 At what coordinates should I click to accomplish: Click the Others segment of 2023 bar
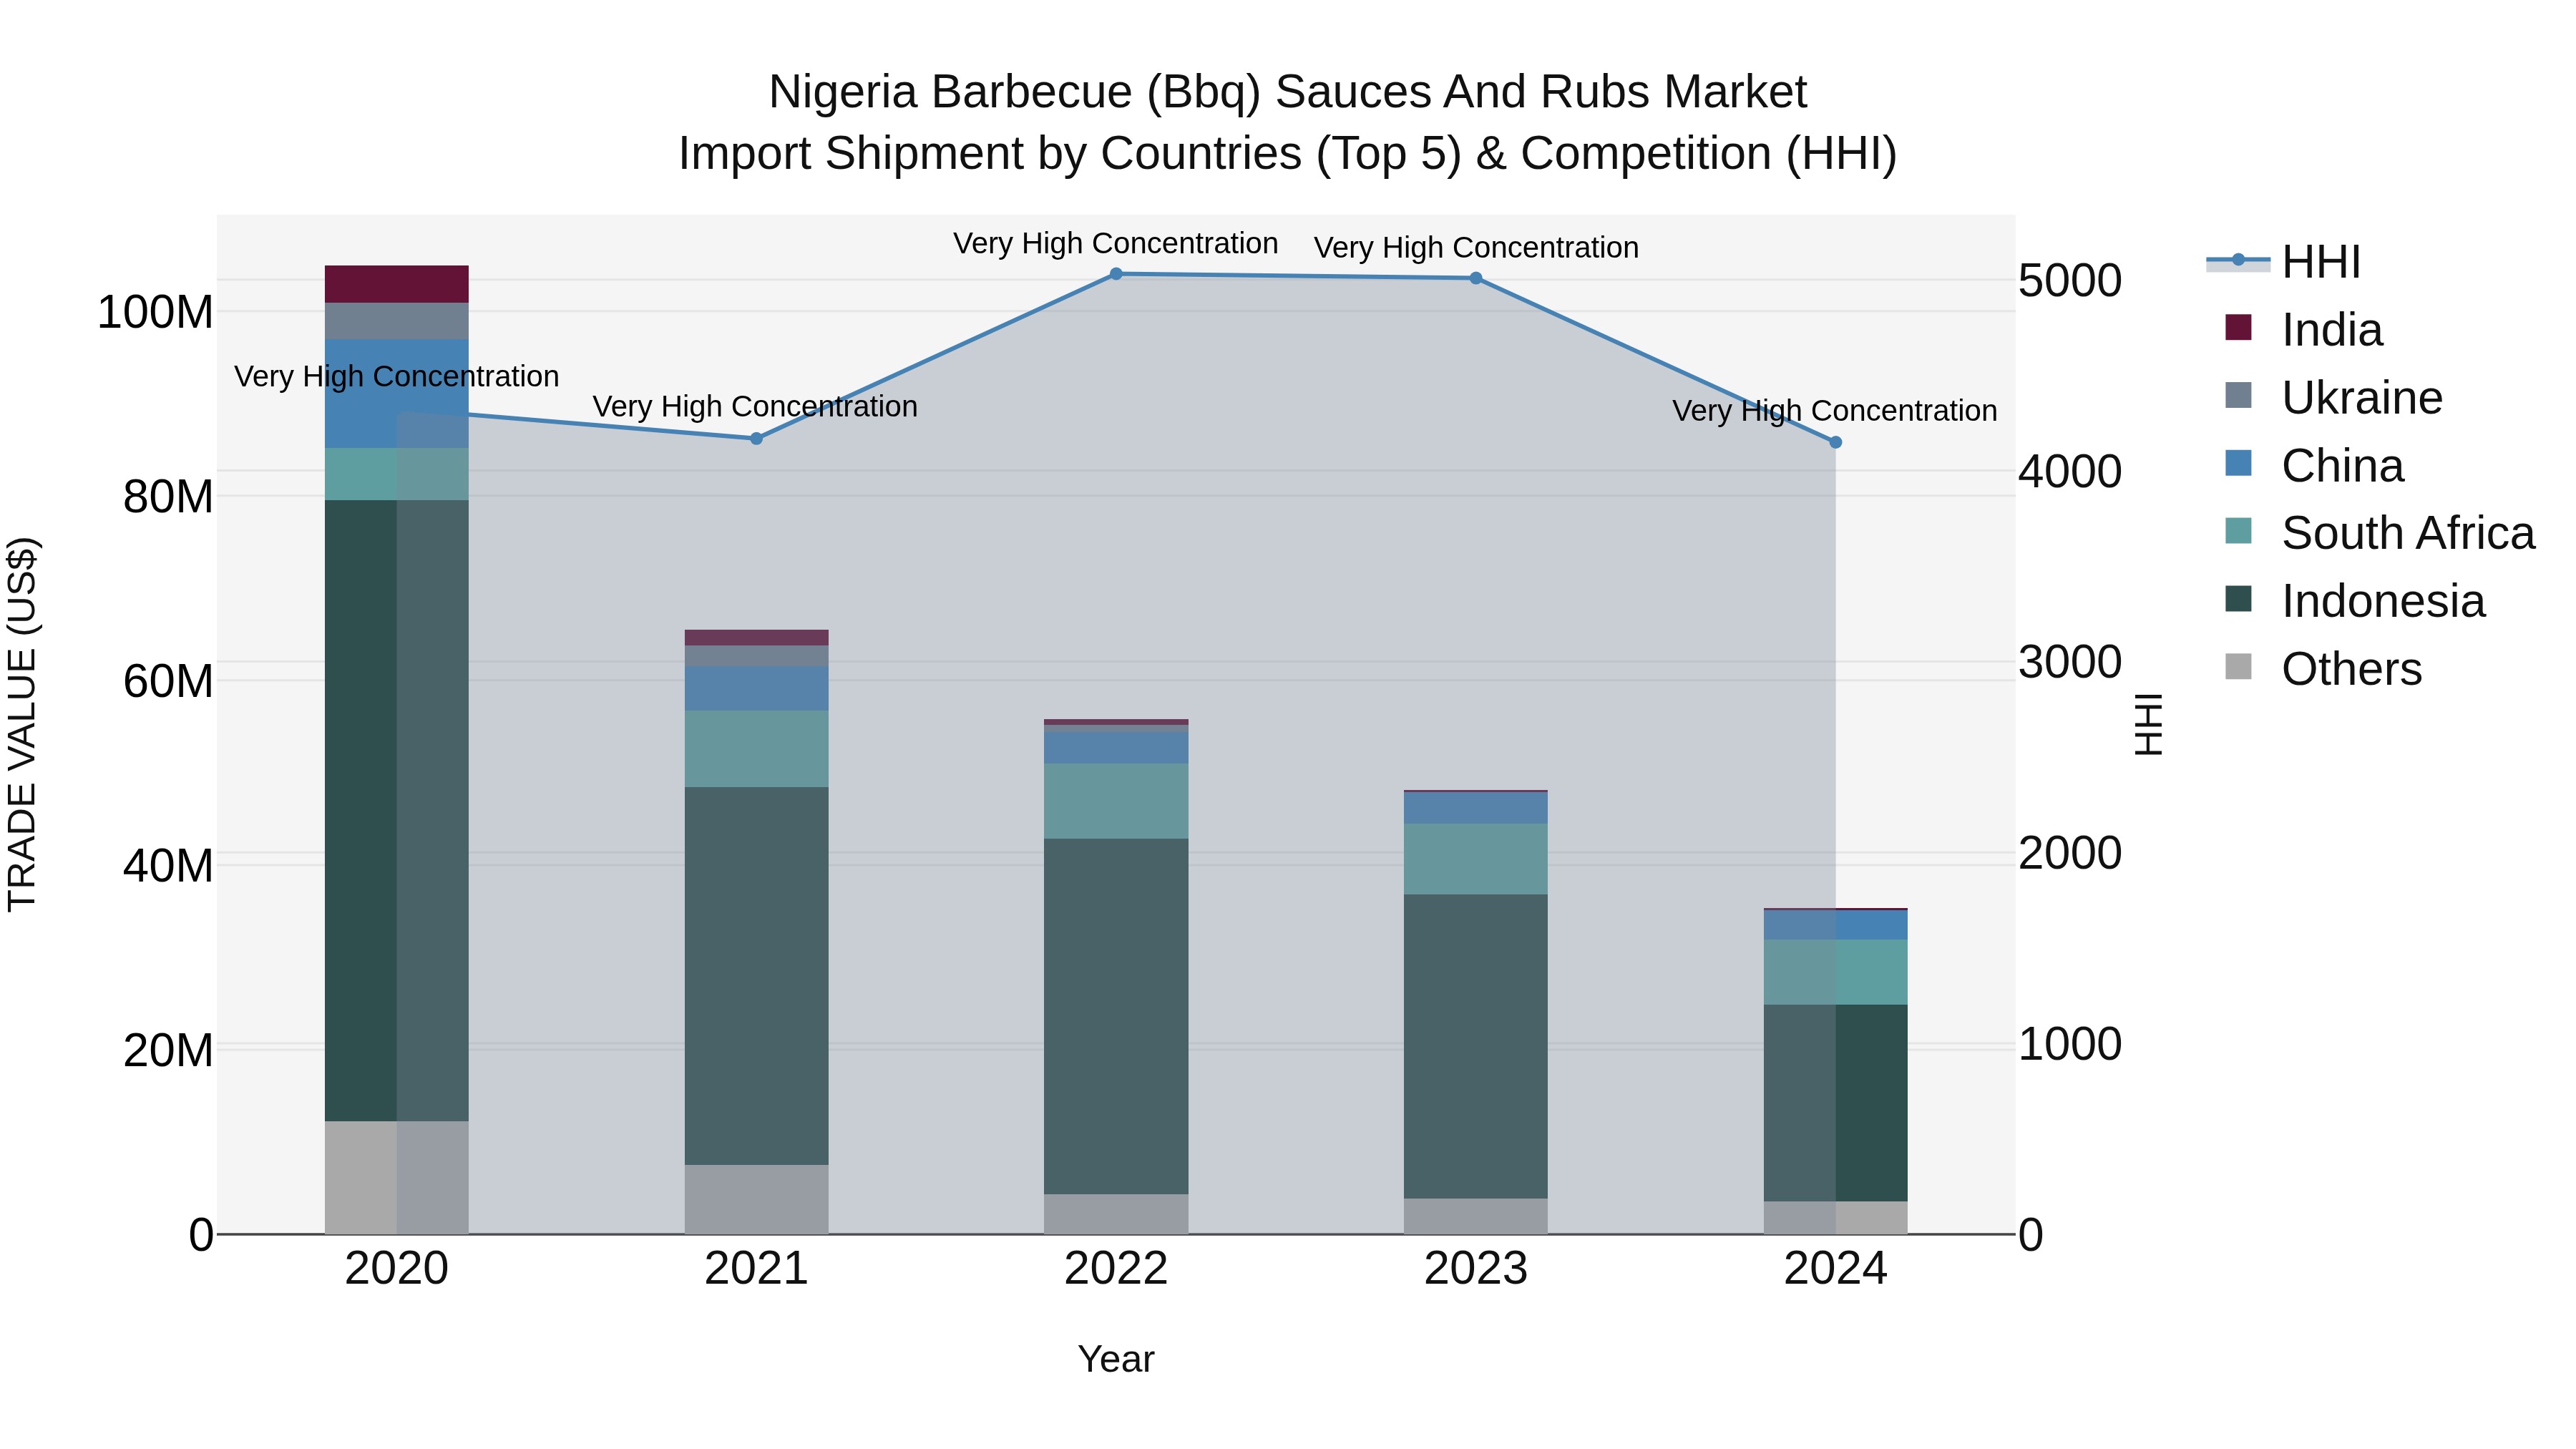point(1476,1216)
